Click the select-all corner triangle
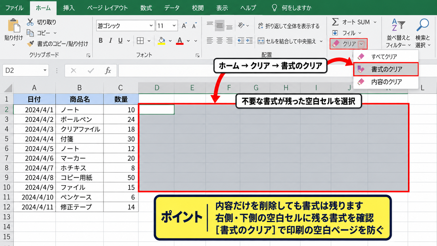Screen dimensions: 437x246 pos(8,88)
